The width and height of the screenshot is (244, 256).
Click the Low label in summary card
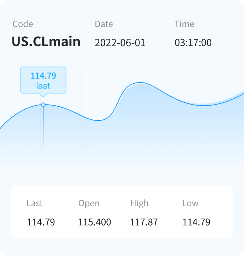pyautogui.click(x=190, y=203)
